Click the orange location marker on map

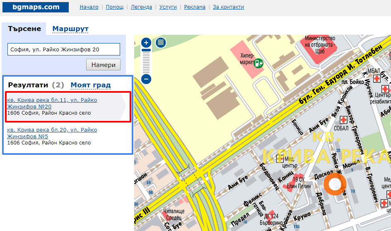click(x=335, y=184)
